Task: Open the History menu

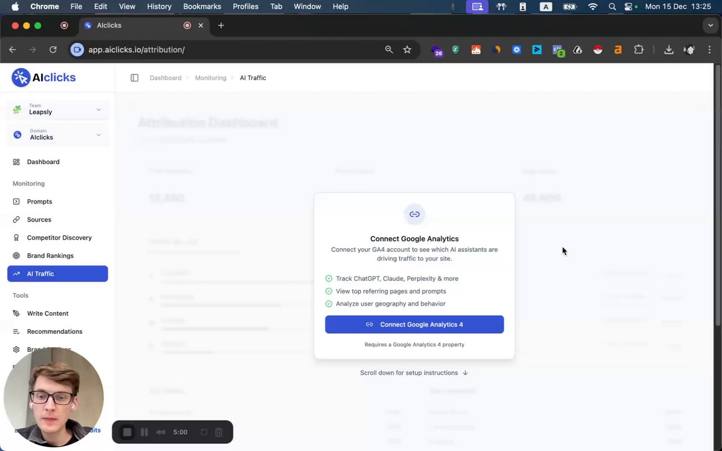Action: 159,6
